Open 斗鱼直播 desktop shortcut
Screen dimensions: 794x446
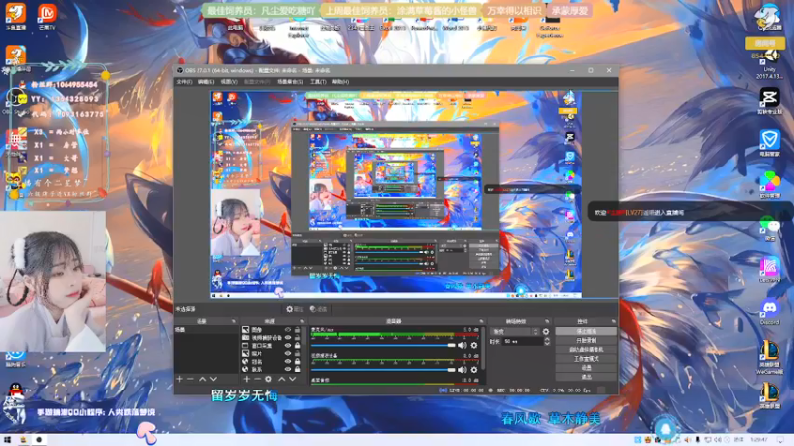click(x=15, y=15)
